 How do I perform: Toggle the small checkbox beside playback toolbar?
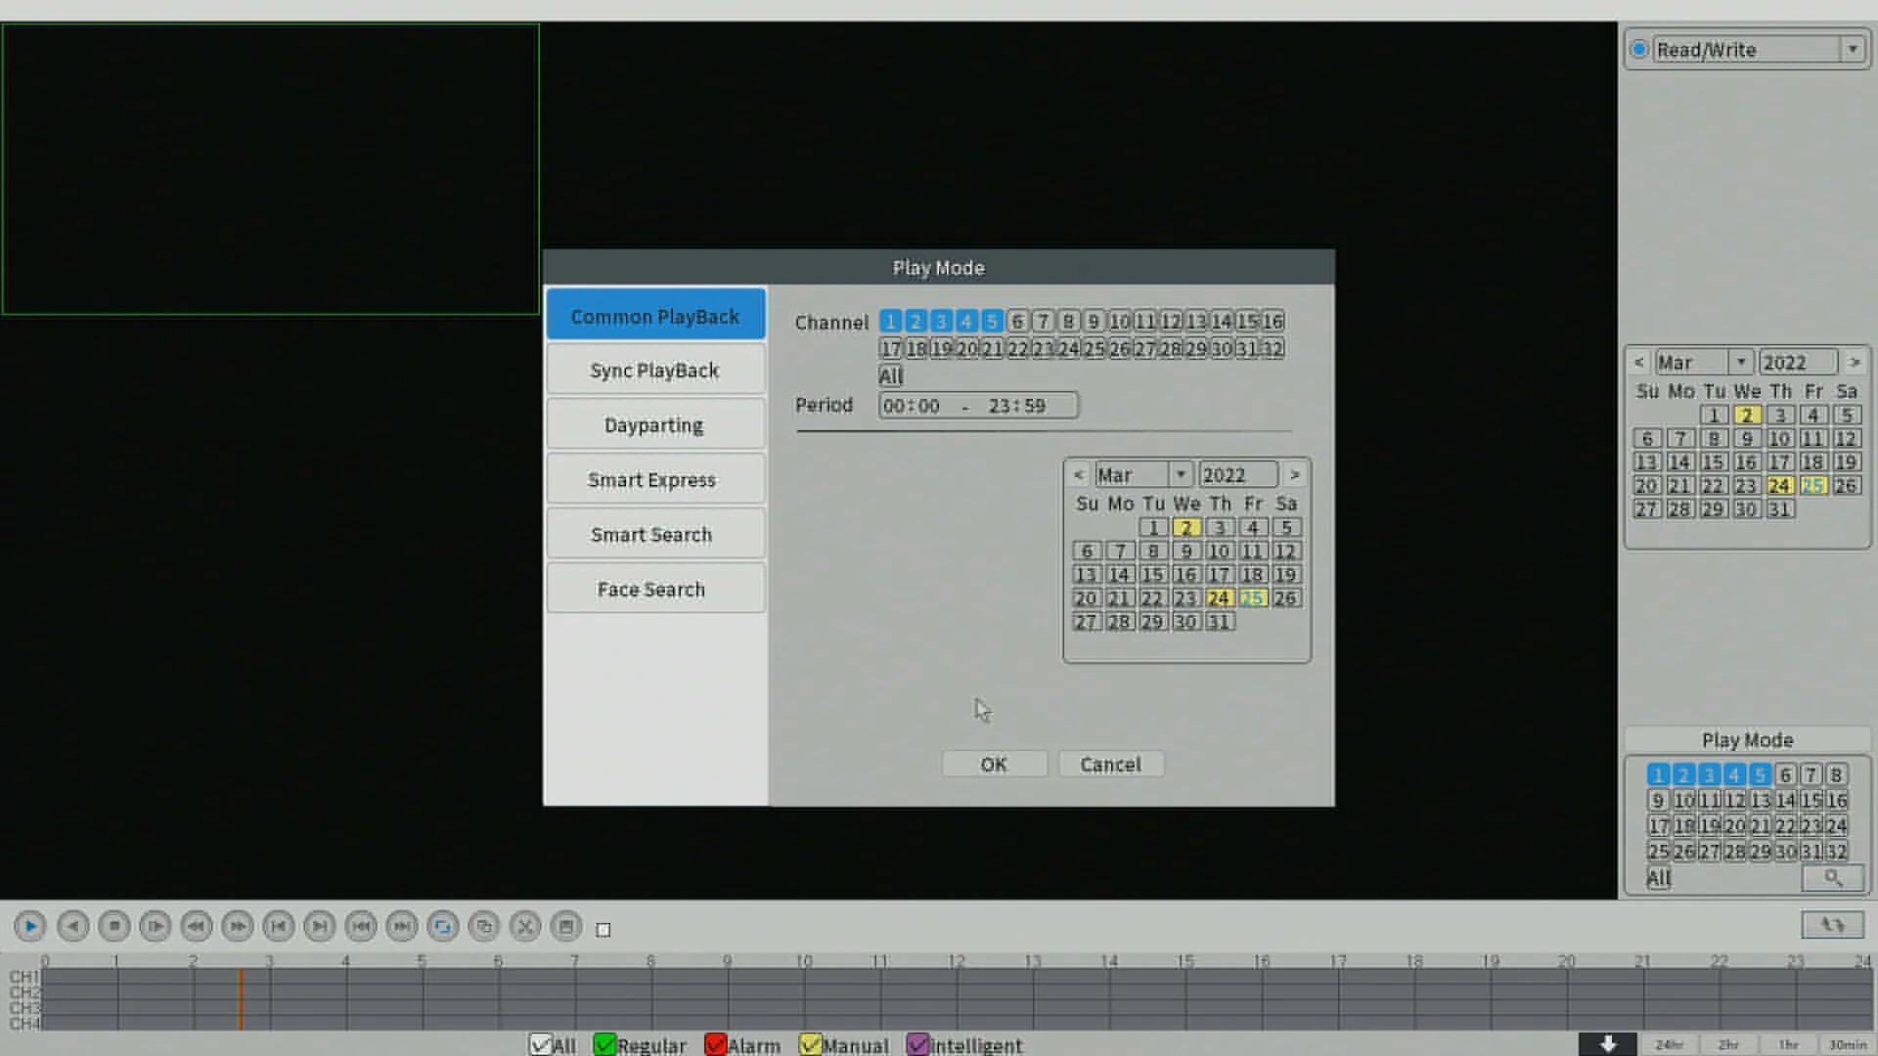(x=604, y=930)
